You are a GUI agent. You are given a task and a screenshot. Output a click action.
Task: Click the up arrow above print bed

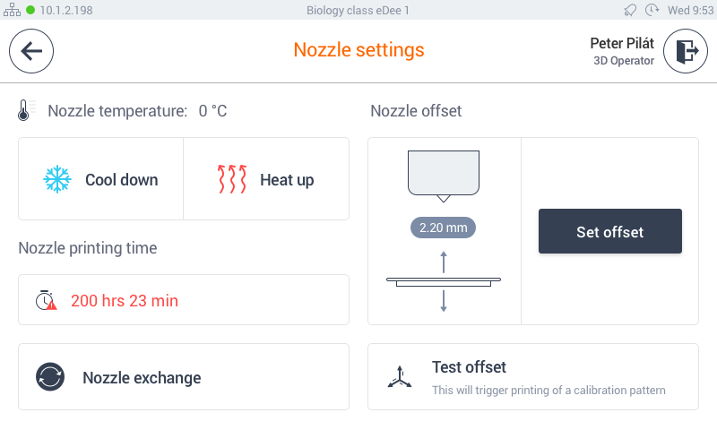click(444, 262)
